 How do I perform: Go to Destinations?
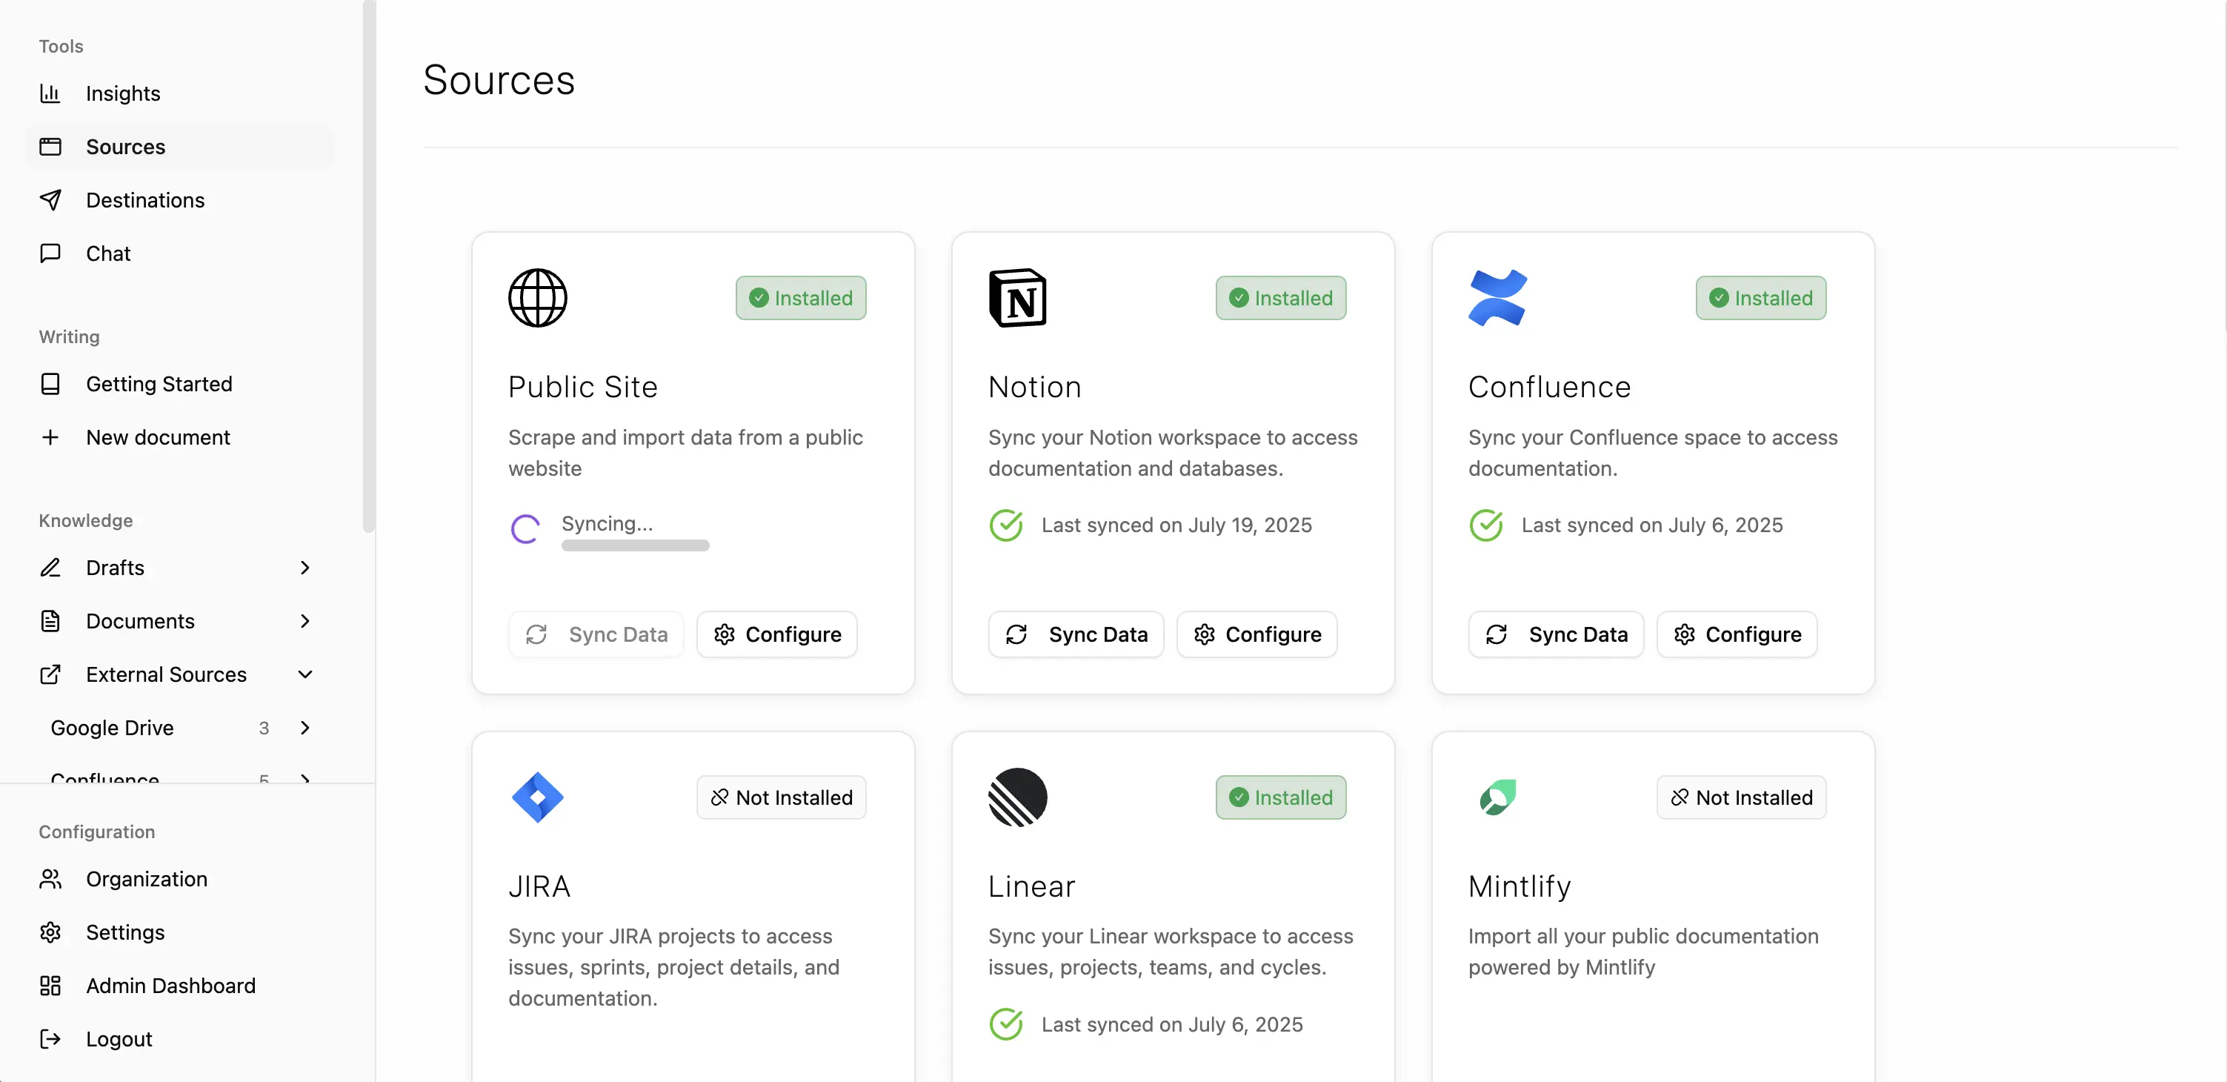[x=180, y=201]
